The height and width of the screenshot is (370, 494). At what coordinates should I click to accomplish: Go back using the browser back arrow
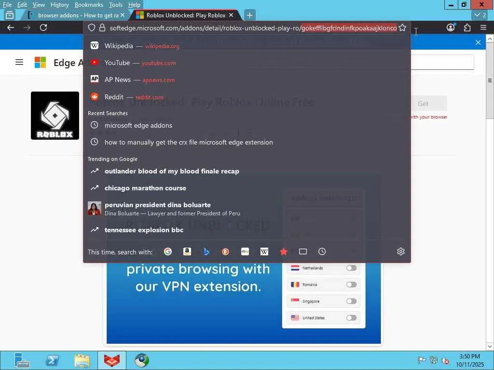pos(11,27)
